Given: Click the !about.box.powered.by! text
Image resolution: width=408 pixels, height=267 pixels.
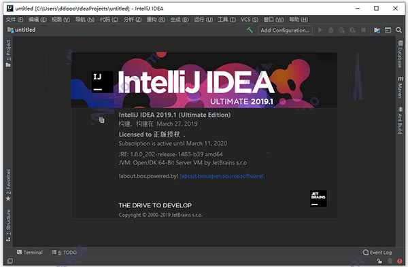Looking at the screenshot, I should [148, 176].
